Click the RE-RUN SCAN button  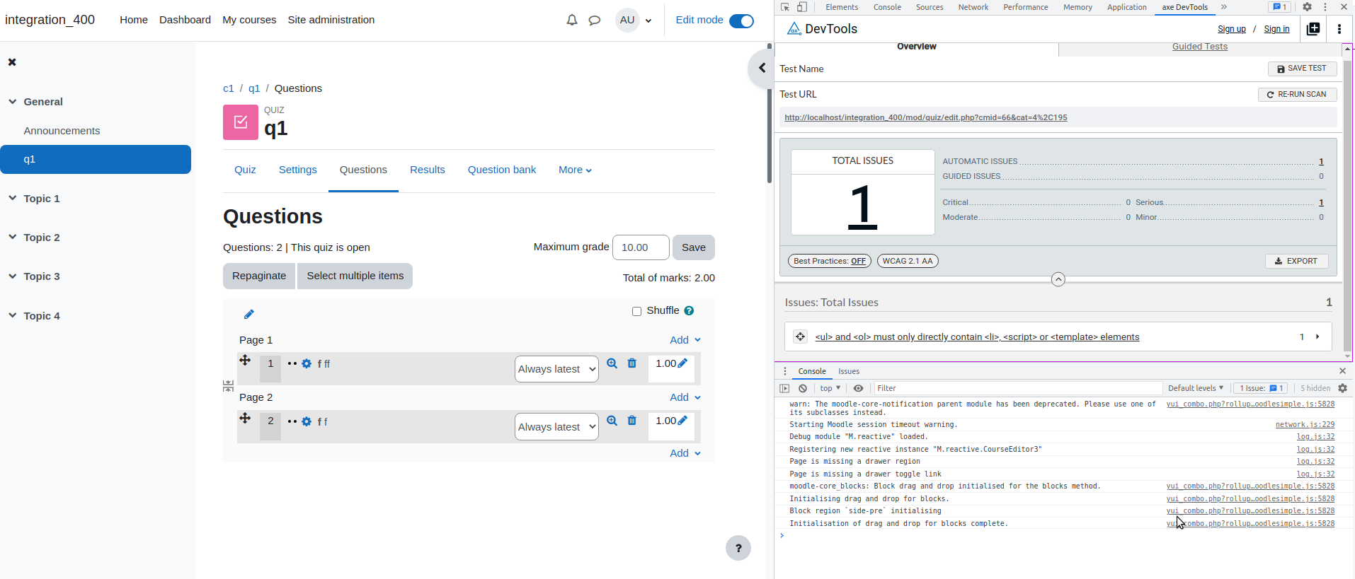click(1298, 95)
